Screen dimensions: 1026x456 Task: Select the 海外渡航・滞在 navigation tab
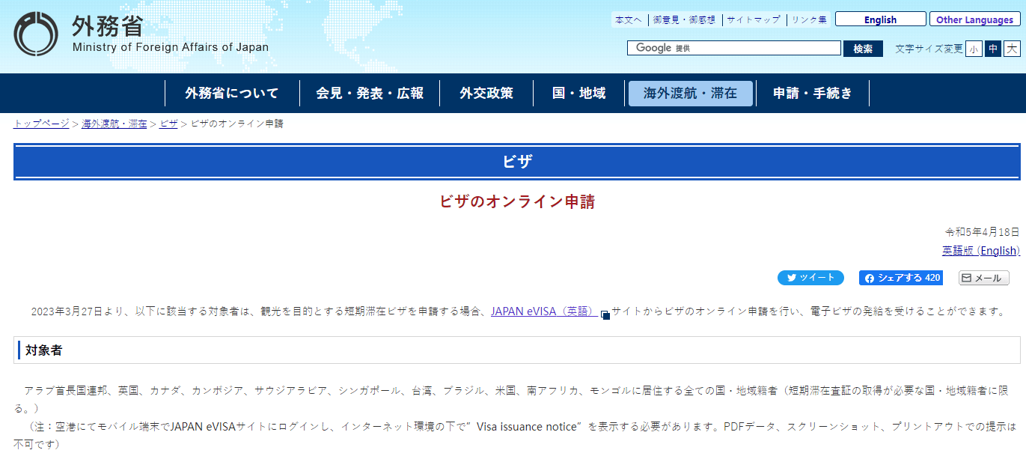click(x=690, y=94)
